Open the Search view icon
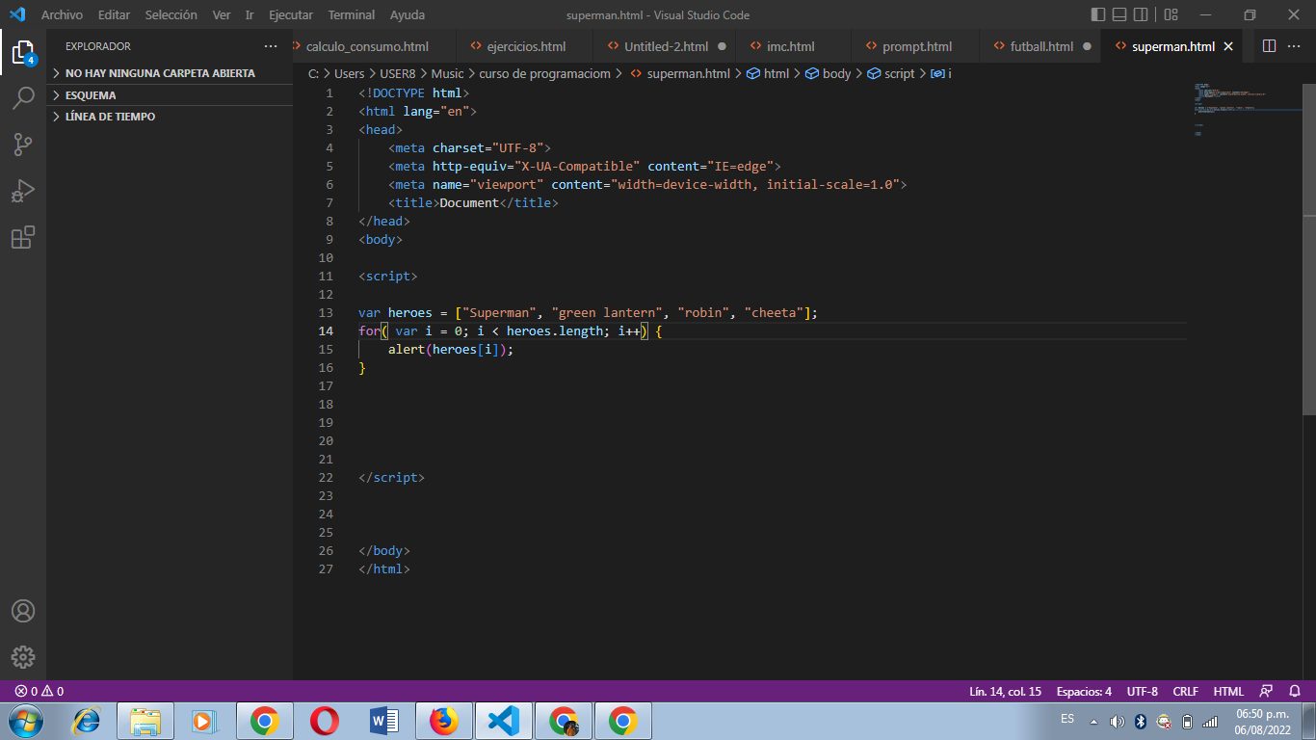Image resolution: width=1316 pixels, height=740 pixels. pos(23,97)
